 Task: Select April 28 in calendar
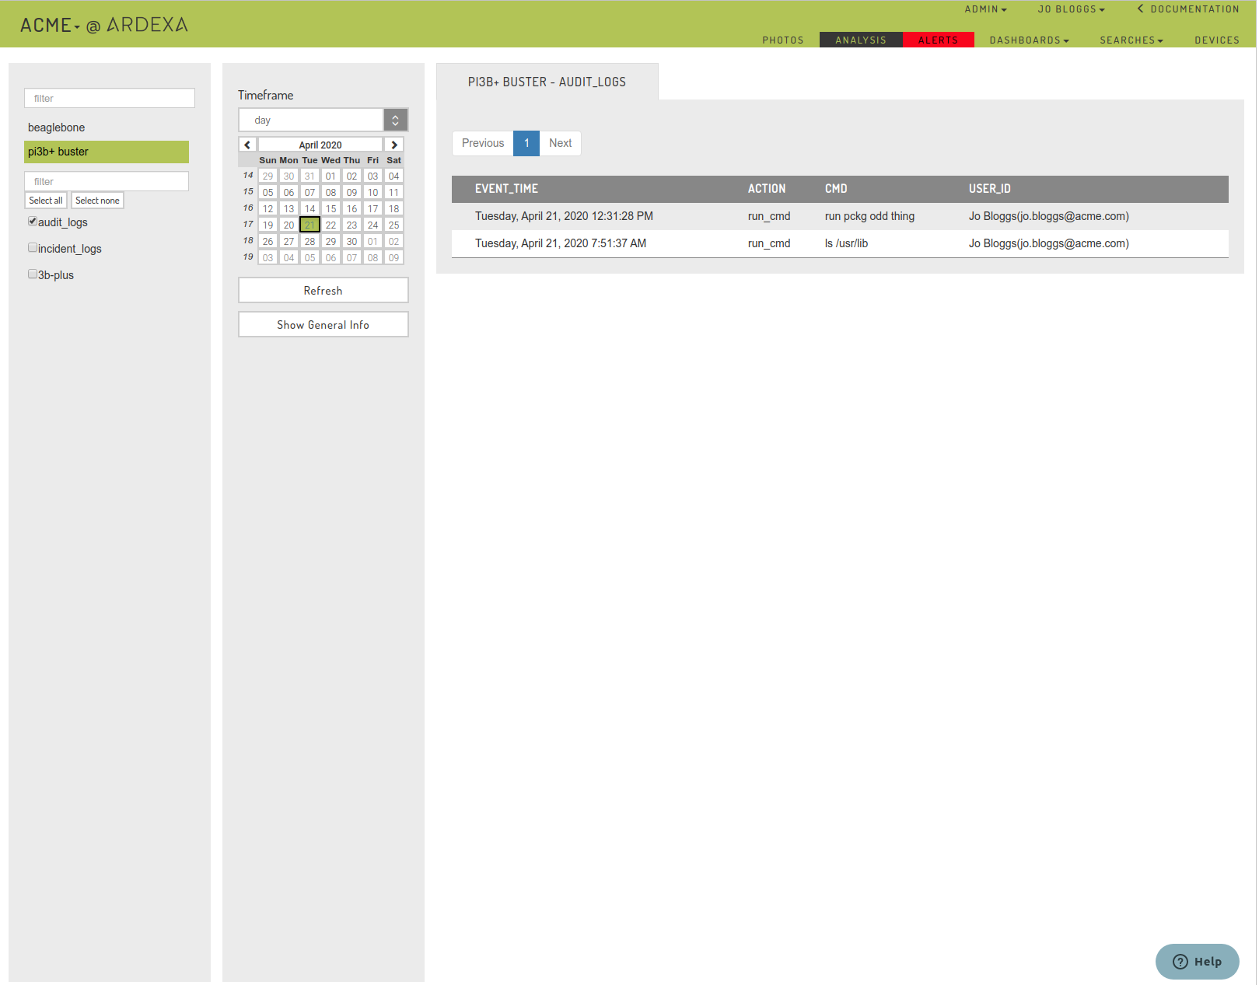(310, 241)
